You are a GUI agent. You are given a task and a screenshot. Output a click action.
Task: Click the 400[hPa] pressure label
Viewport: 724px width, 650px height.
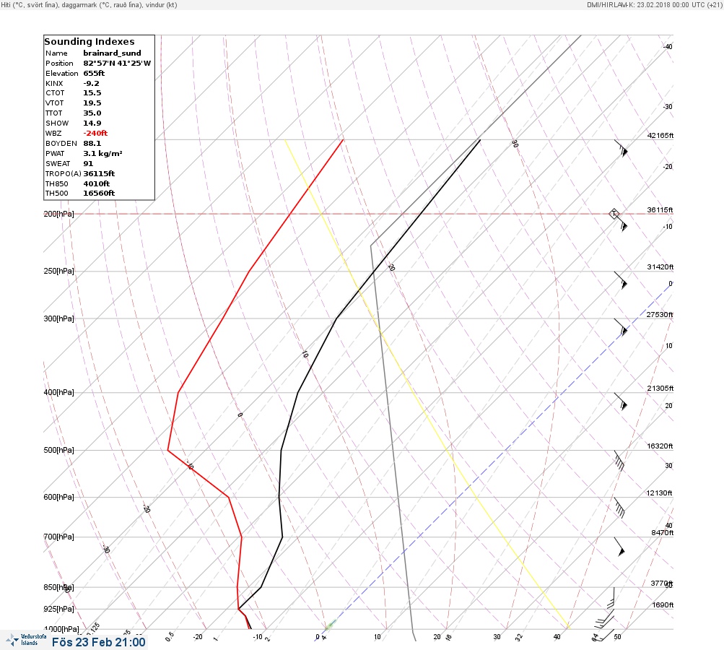click(58, 393)
